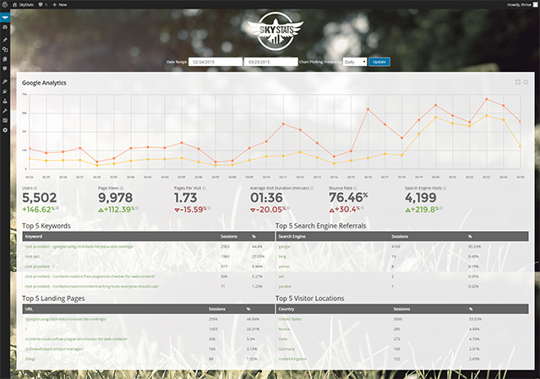
Task: Open the SkyStats site menu in admin bar
Action: coord(23,4)
